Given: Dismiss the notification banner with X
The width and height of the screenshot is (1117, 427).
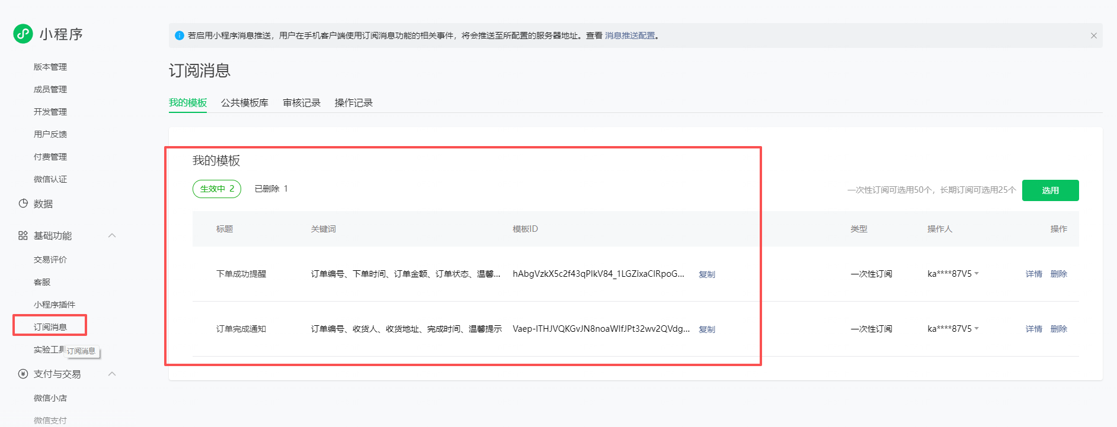Looking at the screenshot, I should point(1093,35).
